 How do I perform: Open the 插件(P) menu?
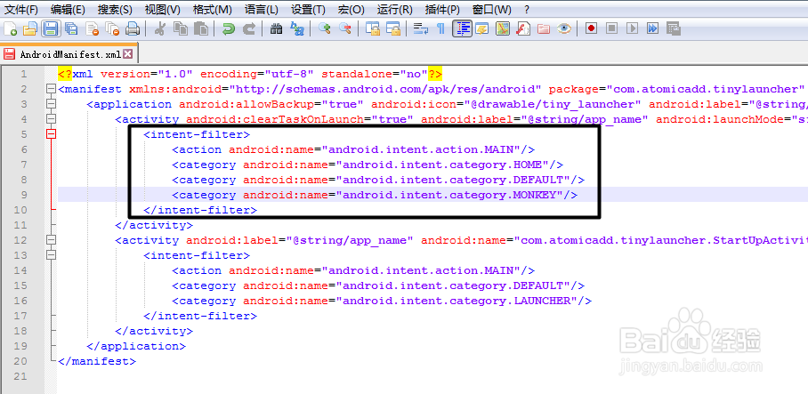coord(442,9)
